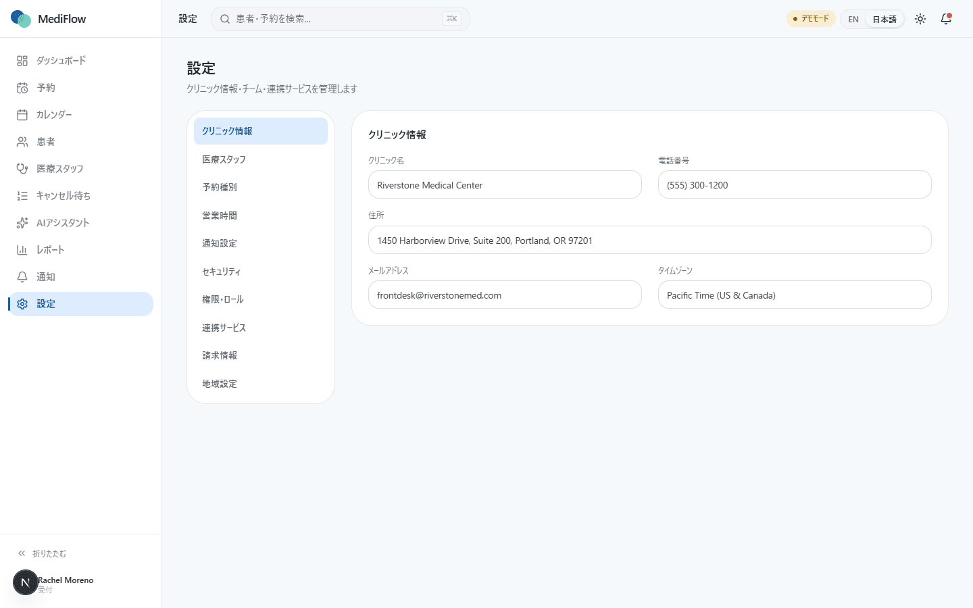Click the 住所 address input field

pos(650,240)
